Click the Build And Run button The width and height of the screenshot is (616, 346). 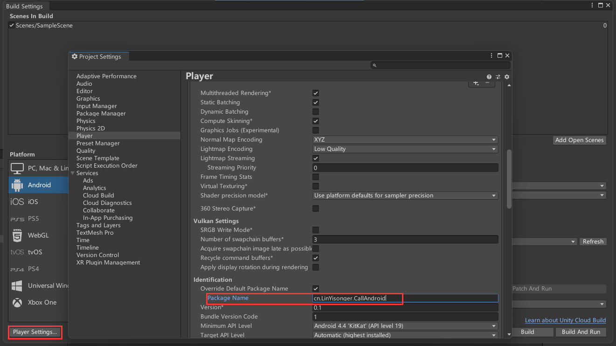(x=581, y=332)
